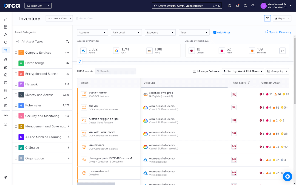Open the Export dropdown
Image resolution: width=296 pixels, height=185 pixels.
click(282, 18)
